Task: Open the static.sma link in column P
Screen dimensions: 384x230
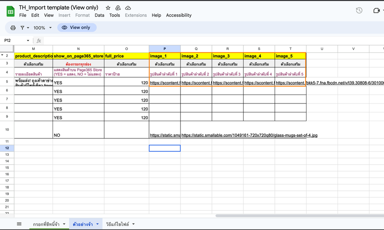Action: [x=165, y=135]
